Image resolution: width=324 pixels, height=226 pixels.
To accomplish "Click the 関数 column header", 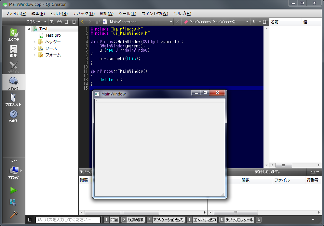I will pos(256,180).
